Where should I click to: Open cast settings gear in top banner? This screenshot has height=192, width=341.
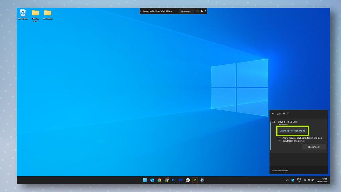(197, 11)
